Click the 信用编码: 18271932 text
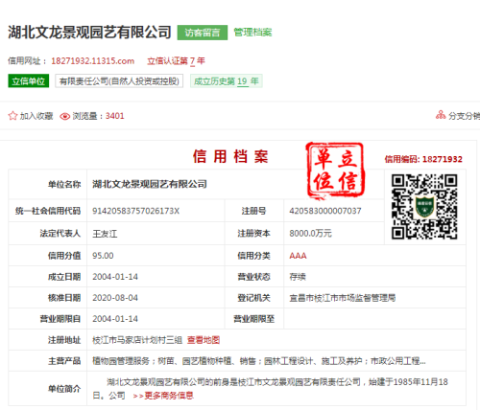Screen dimensions: 480x410 pos(423,159)
